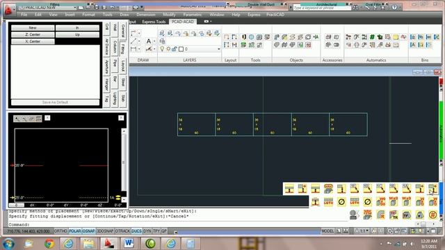Click the layer lightbulb on/off icon
445x250 pixels.
[x=162, y=49]
